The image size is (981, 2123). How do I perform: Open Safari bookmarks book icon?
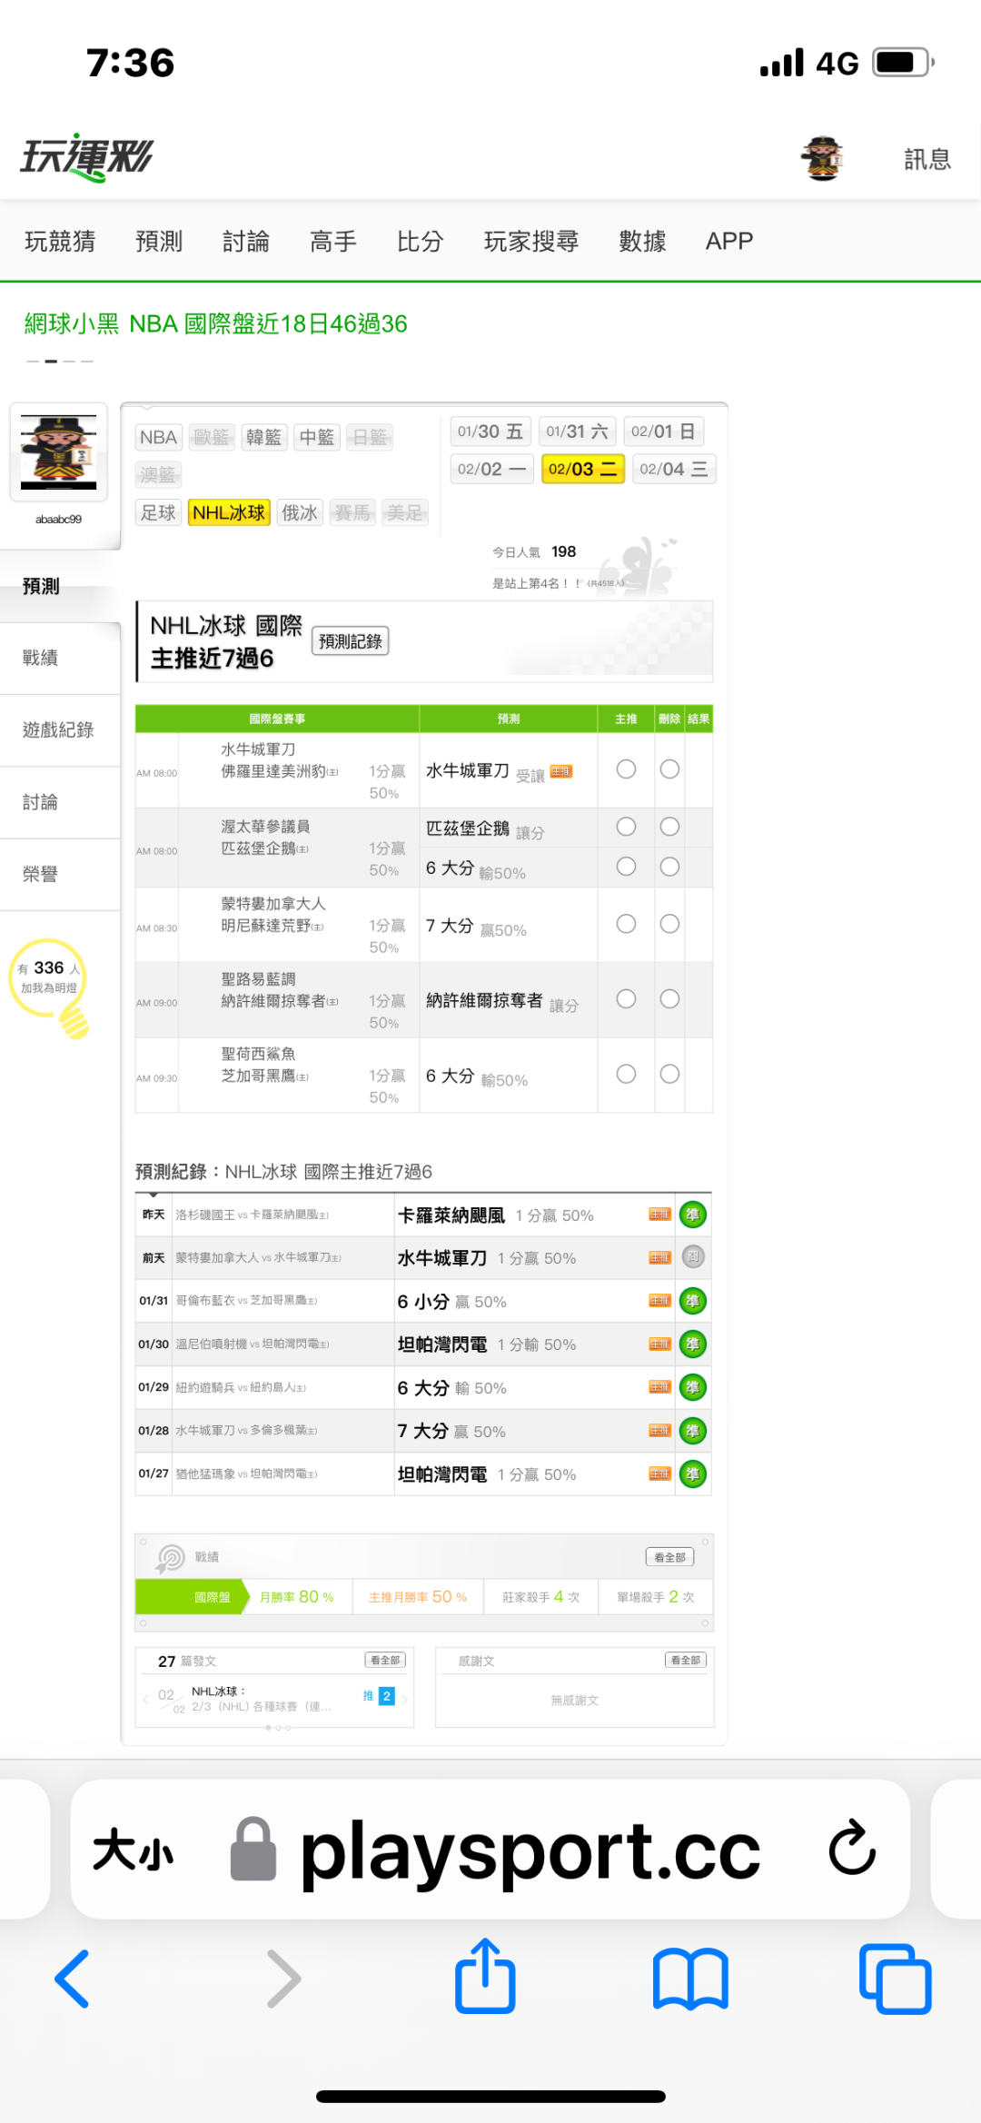coord(690,1978)
